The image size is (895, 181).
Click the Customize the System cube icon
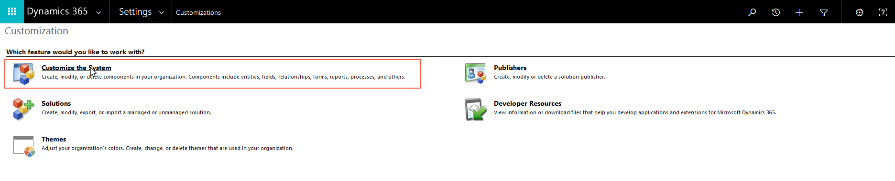click(23, 74)
